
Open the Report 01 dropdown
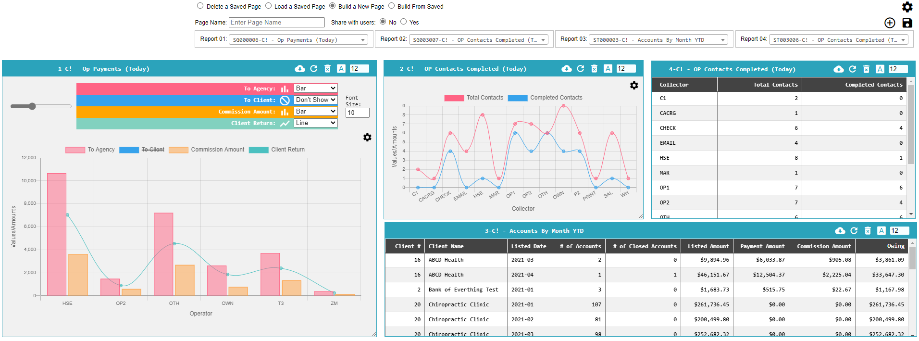coord(298,40)
